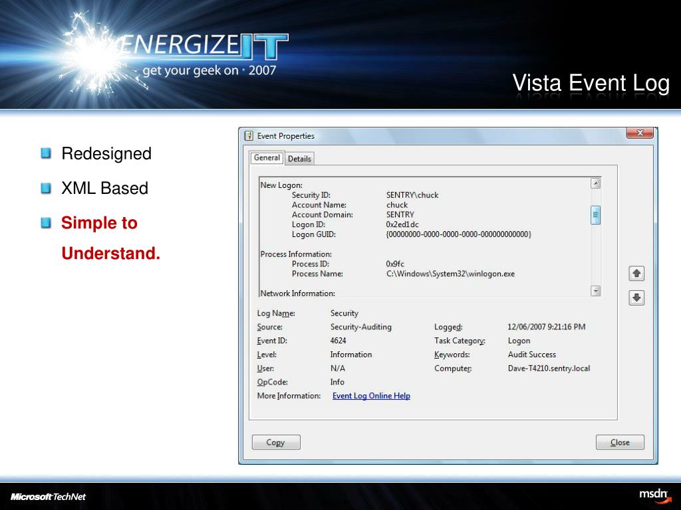Click the User value N/A

(337, 369)
